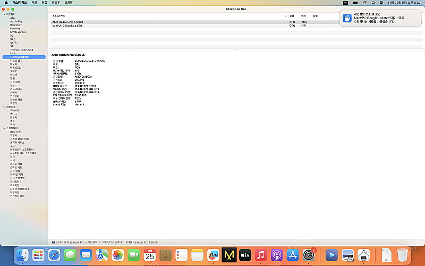Click the battery icon in menu bar
The height and width of the screenshot is (266, 425).
[x=355, y=3]
